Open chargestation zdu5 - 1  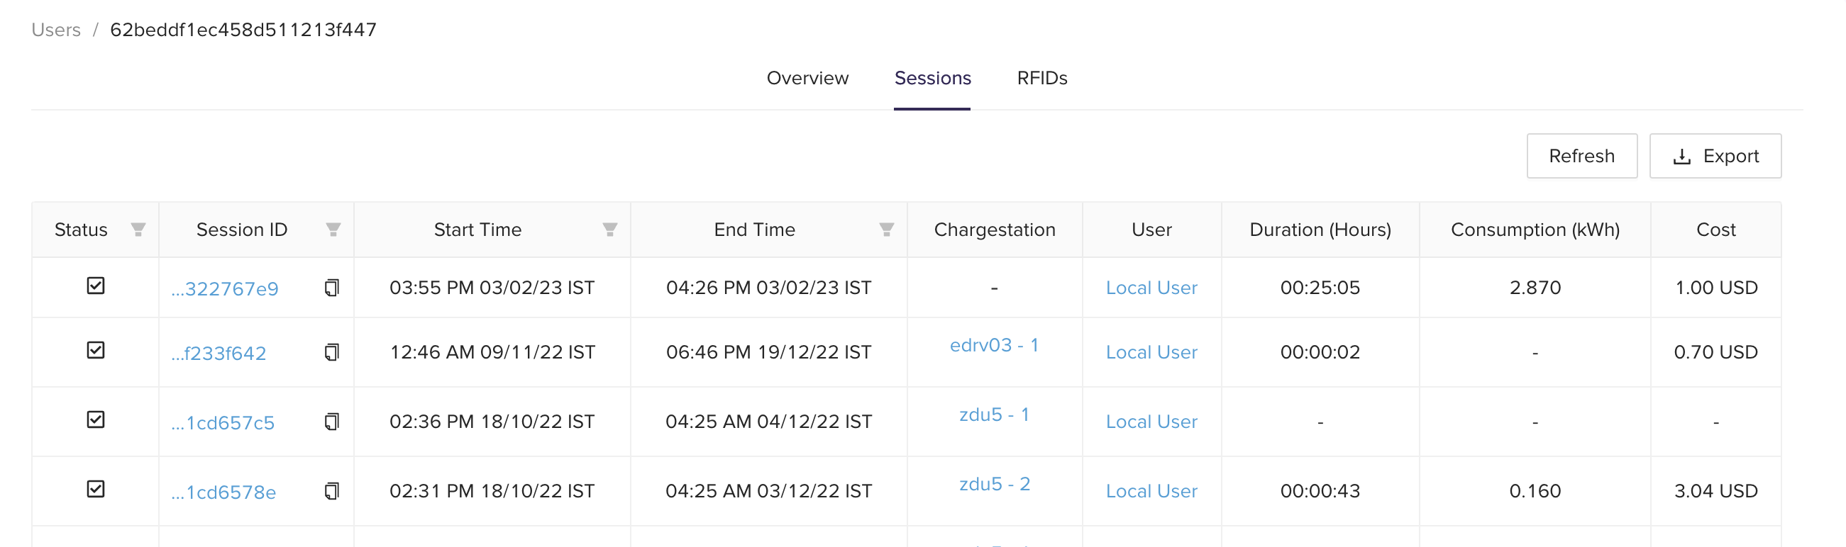[x=994, y=415]
